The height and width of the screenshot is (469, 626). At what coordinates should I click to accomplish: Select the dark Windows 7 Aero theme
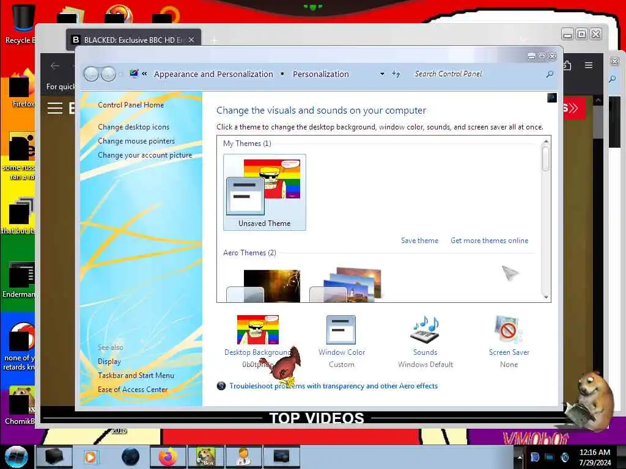pos(263,286)
